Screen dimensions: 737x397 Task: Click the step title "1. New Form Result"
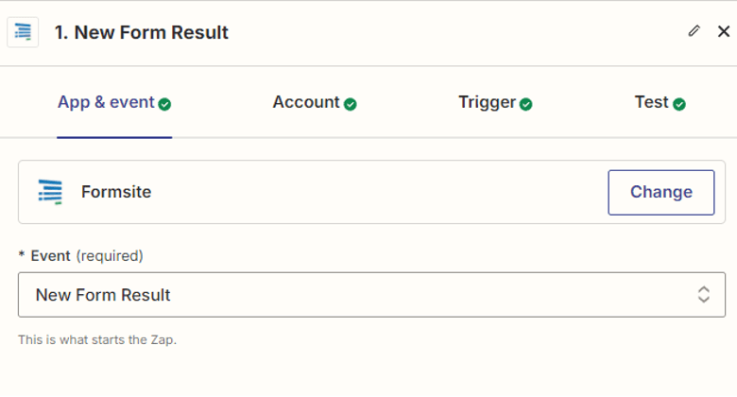(x=142, y=32)
